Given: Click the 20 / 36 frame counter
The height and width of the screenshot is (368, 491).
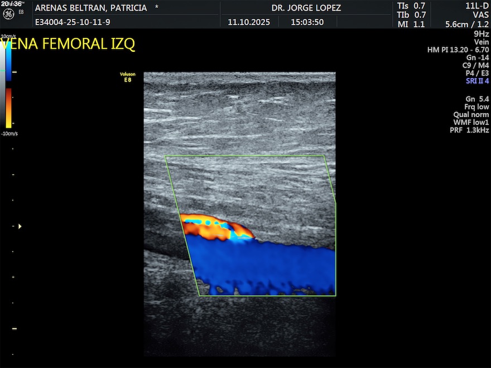Looking at the screenshot, I should [11, 4].
